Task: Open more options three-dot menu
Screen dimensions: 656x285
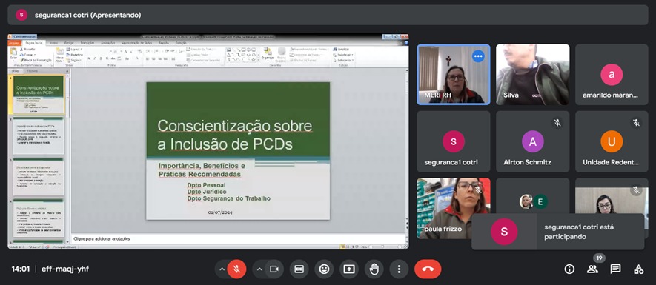Action: 399,269
